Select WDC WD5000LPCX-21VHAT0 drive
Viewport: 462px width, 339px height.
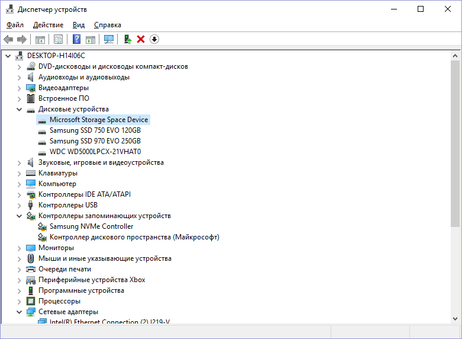(x=95, y=152)
